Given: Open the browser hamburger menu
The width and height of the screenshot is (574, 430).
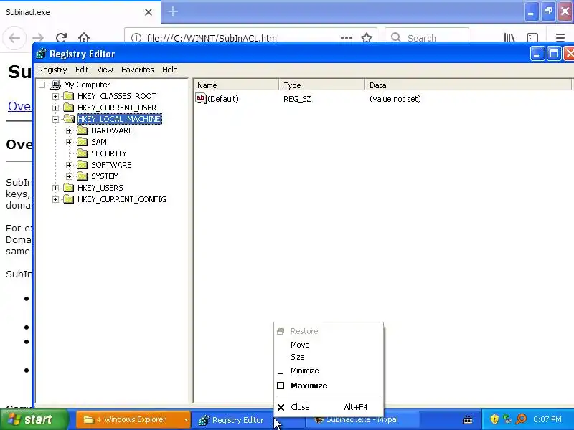Looking at the screenshot, I should coord(560,38).
